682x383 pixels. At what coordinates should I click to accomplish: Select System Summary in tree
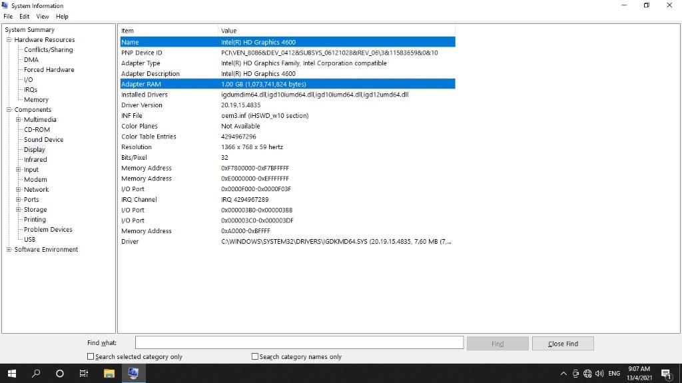tap(29, 29)
